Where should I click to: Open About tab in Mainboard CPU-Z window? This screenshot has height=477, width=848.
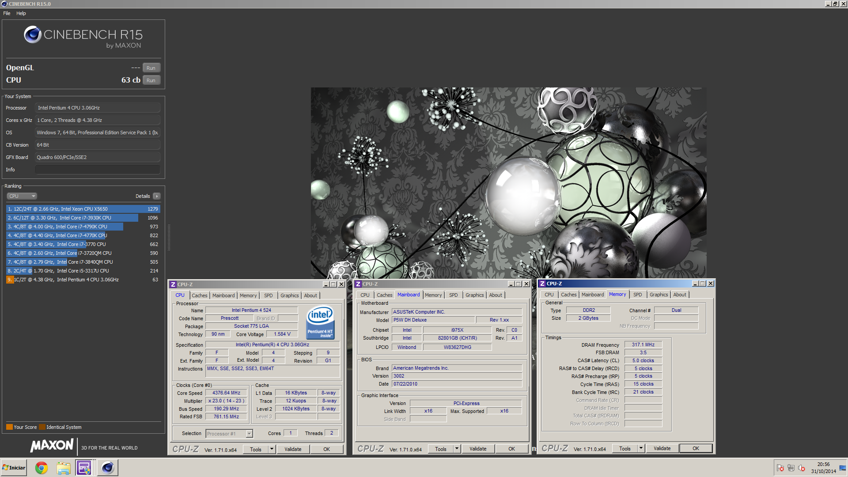495,295
